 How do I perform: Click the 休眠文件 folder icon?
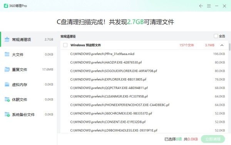tap(7, 99)
